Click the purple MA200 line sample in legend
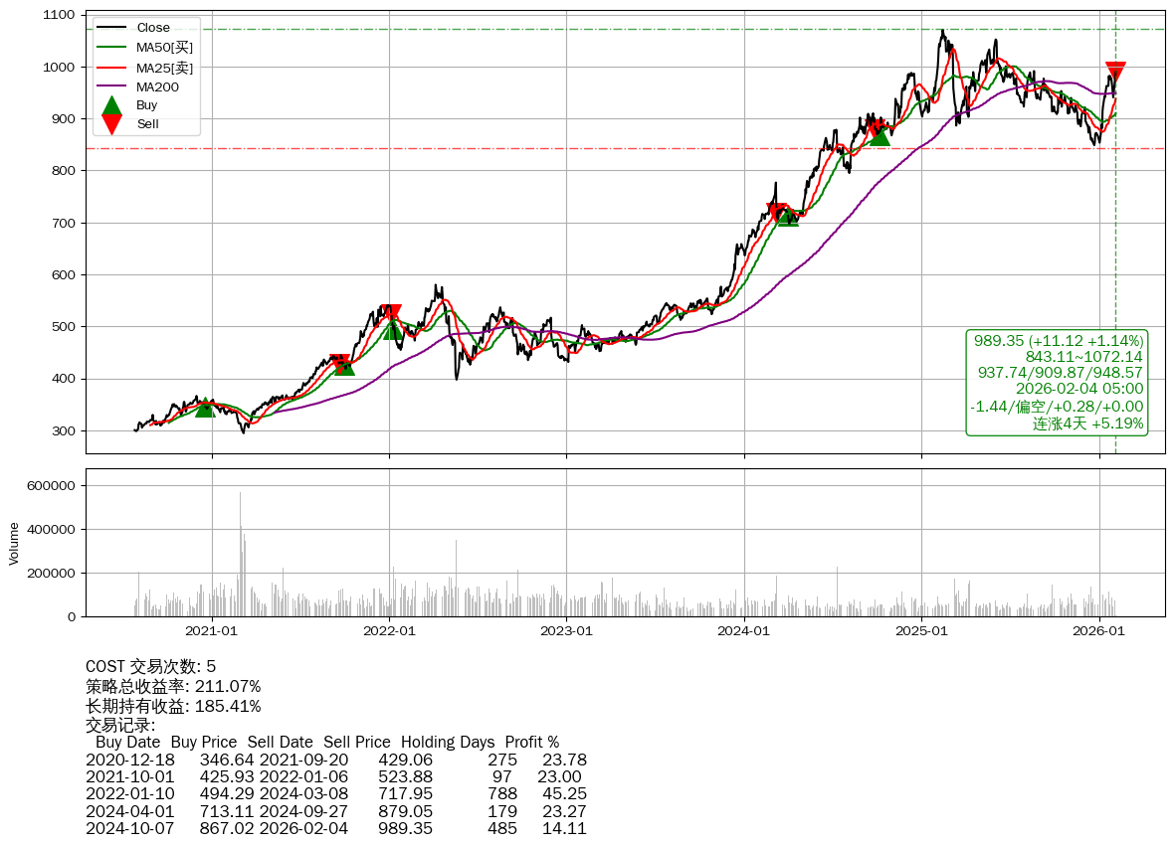 pos(112,87)
